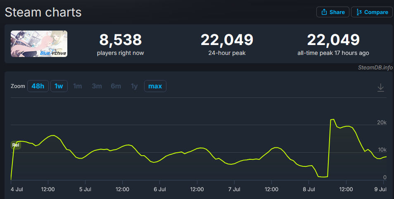
Task: Click the SteamDB.info credit text
Action: [x=375, y=67]
